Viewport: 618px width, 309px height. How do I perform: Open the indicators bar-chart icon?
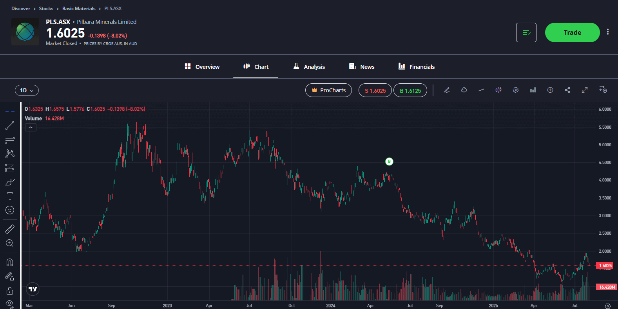(533, 90)
